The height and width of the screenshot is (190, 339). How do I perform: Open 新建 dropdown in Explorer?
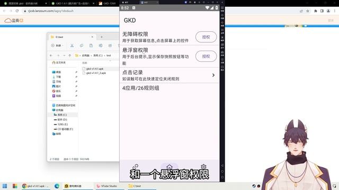tap(57, 45)
